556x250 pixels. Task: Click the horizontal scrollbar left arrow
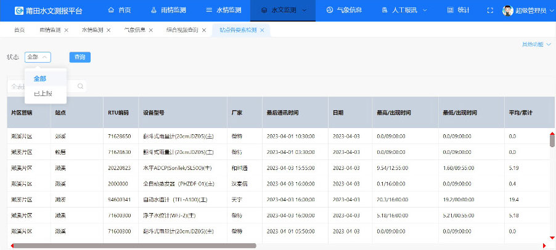(12, 246)
